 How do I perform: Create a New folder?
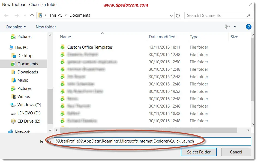tap(46, 27)
